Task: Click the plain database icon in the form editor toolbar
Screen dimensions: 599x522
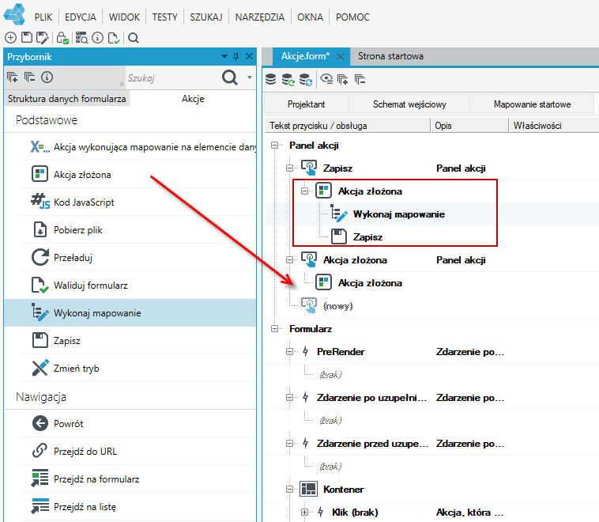Action: (x=271, y=80)
